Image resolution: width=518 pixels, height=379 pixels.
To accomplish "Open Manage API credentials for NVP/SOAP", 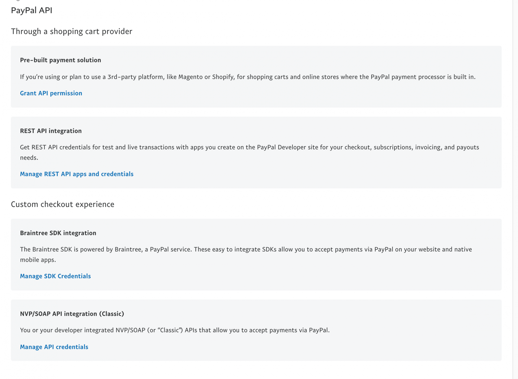I will [x=54, y=347].
